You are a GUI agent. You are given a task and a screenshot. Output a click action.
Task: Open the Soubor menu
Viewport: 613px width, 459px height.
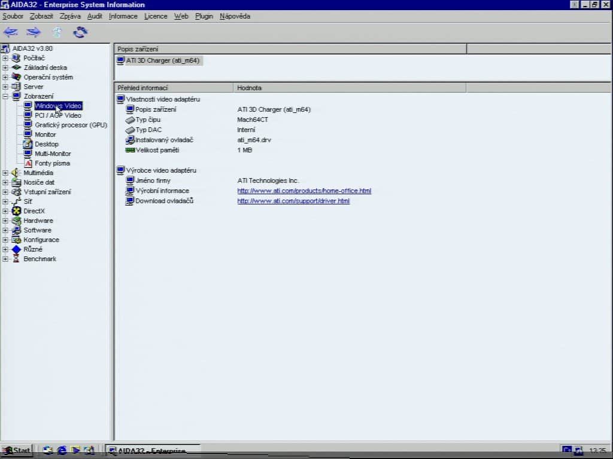tap(13, 16)
